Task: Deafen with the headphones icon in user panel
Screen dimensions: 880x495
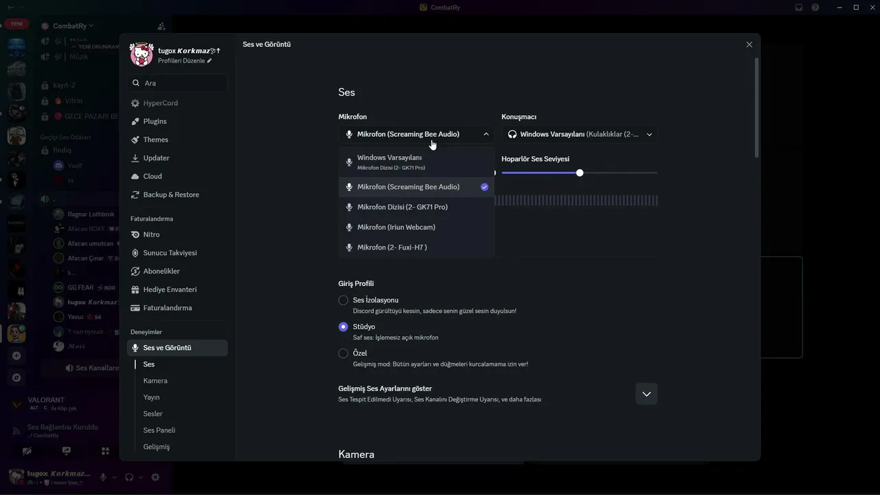Action: 129,477
